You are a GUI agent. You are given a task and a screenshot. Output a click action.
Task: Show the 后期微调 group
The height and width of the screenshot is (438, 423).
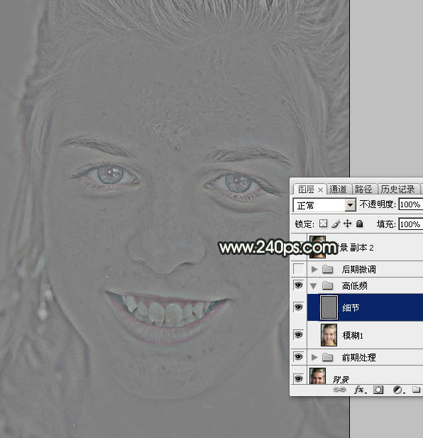tap(299, 269)
